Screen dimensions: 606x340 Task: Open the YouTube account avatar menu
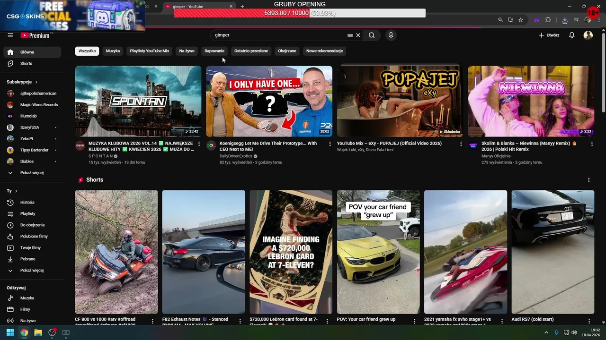coord(588,35)
